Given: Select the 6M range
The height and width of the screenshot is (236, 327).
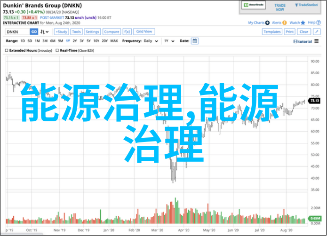Looking at the screenshot, I should tap(53, 41).
